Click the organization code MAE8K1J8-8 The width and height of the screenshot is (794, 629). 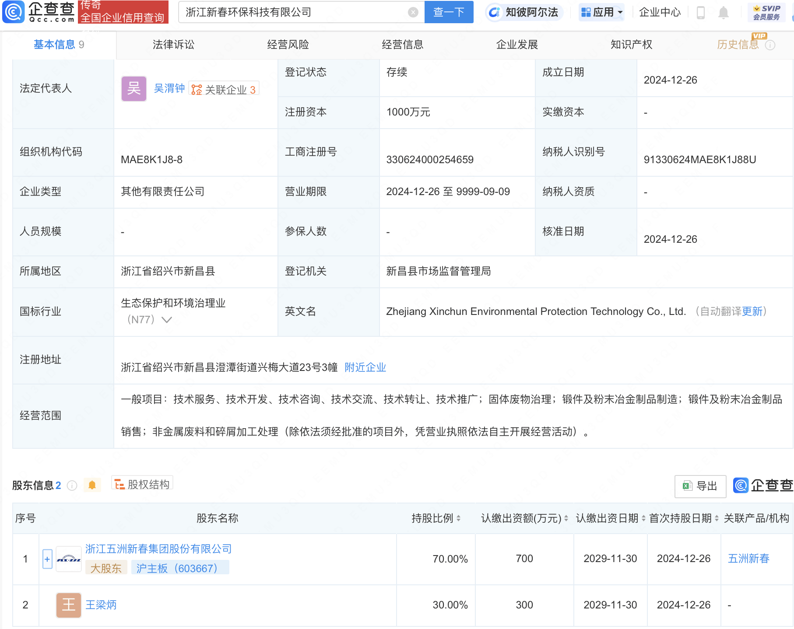tap(152, 160)
